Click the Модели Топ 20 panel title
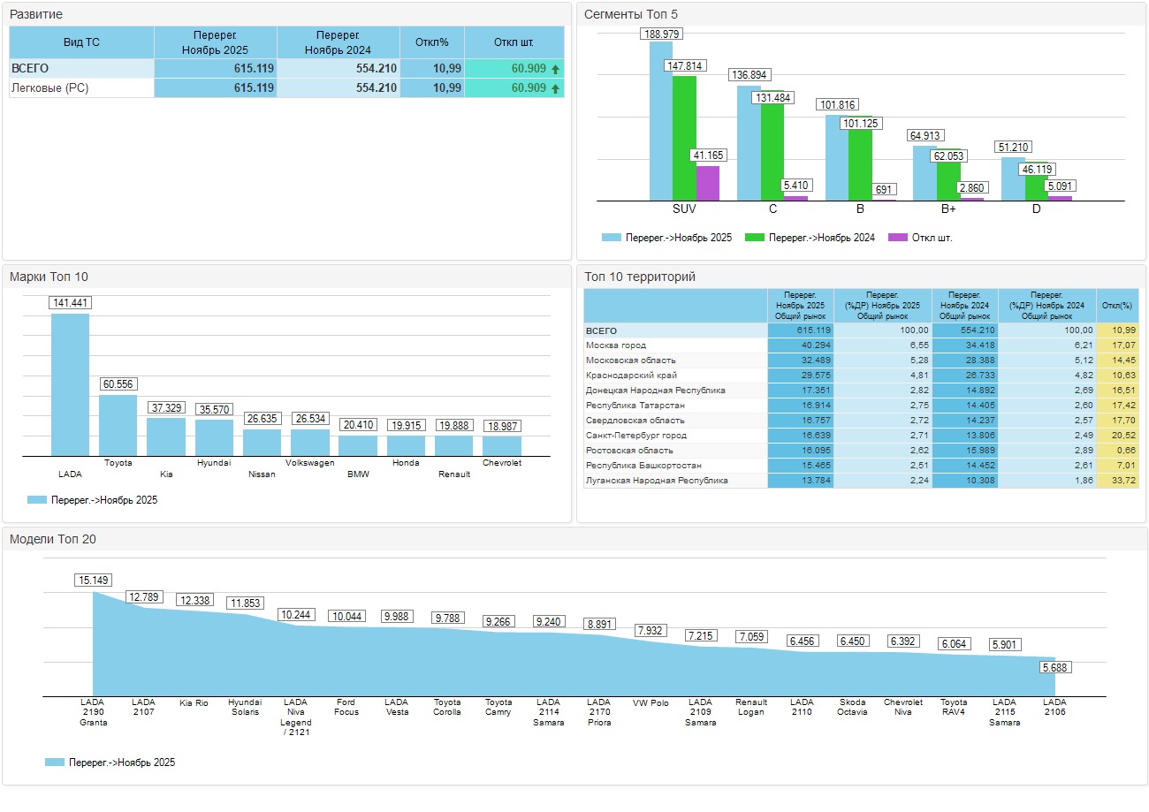Image resolution: width=1149 pixels, height=812 pixels. [47, 539]
